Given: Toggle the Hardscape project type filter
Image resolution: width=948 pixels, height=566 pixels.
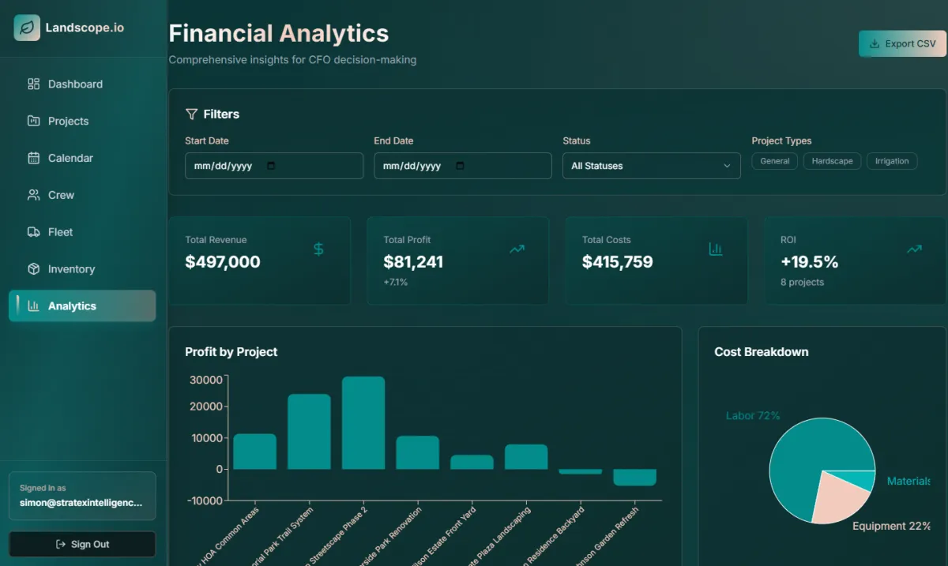Looking at the screenshot, I should pos(832,161).
